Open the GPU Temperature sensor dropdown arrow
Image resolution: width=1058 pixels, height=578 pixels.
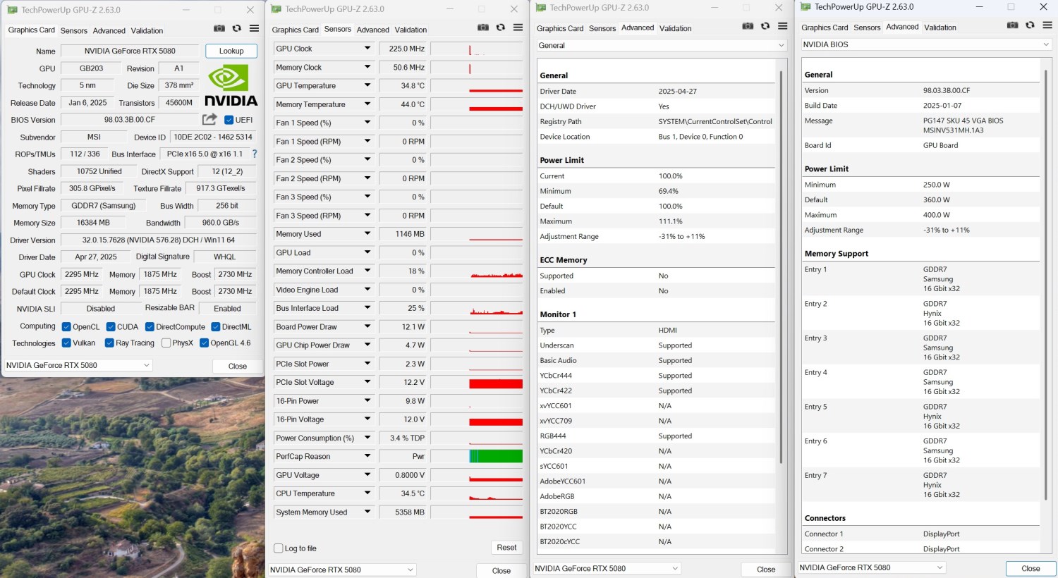point(367,85)
